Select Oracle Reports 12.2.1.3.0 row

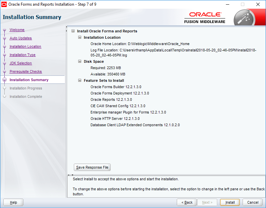(111, 99)
